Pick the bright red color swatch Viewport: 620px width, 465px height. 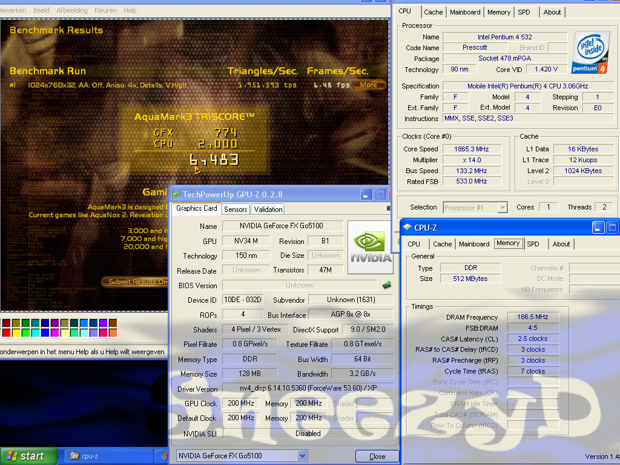6,332
